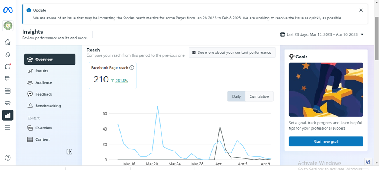The width and height of the screenshot is (379, 170).
Task: Open the hamburger All tools menu
Action: (8, 127)
